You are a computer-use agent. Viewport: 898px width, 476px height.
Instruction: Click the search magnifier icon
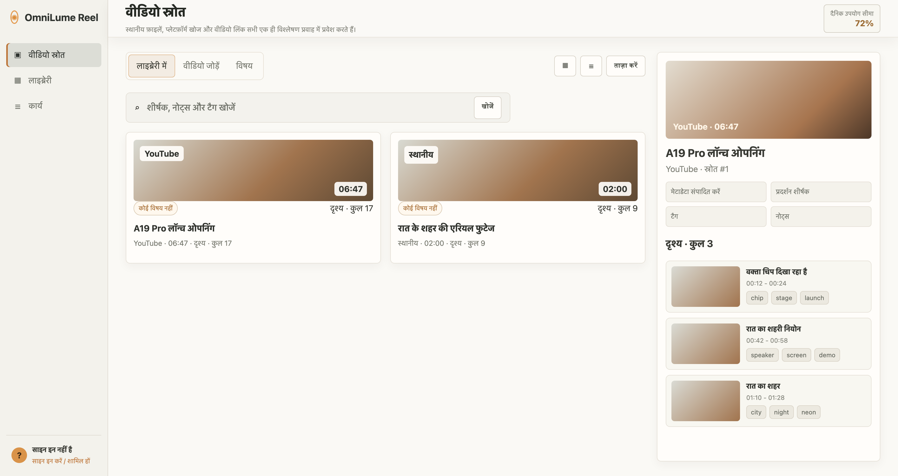click(137, 108)
